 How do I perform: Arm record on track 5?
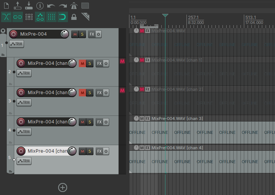pos(21,151)
